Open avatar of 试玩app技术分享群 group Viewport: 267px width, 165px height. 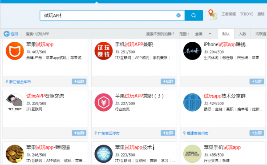[x=192, y=102]
